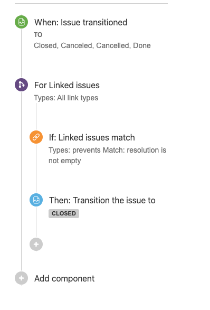Click the connector line above the If condition

[36, 117]
